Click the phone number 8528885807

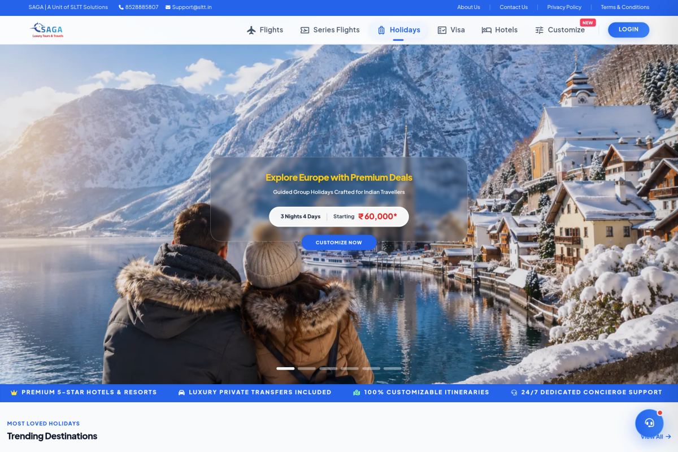pyautogui.click(x=142, y=7)
